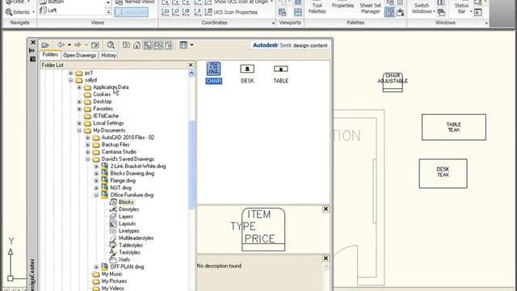Close the Folder List pane
517x291 pixels.
191,65
